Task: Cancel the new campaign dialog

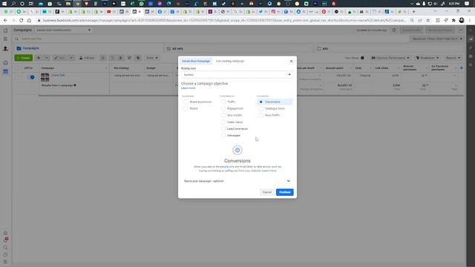Action: 267,192
